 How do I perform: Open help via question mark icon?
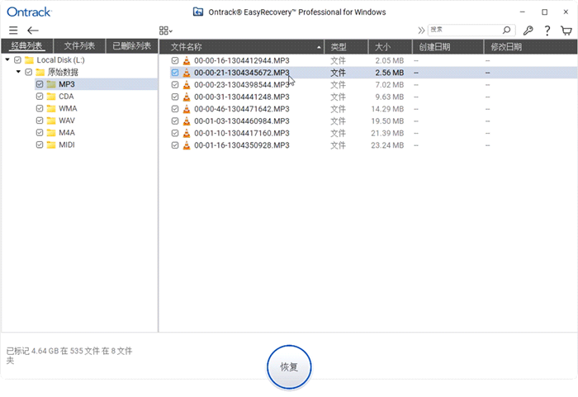click(547, 31)
